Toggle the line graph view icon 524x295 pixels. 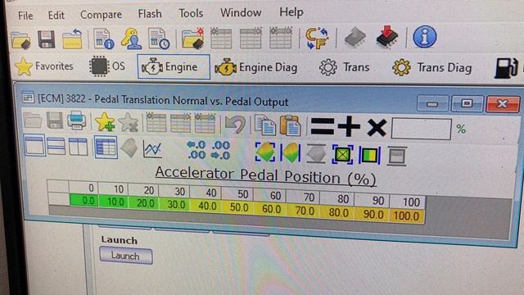(x=152, y=149)
